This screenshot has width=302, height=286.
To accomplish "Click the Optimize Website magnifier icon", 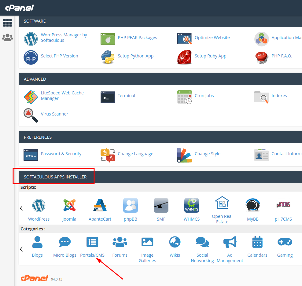I will (x=185, y=39).
